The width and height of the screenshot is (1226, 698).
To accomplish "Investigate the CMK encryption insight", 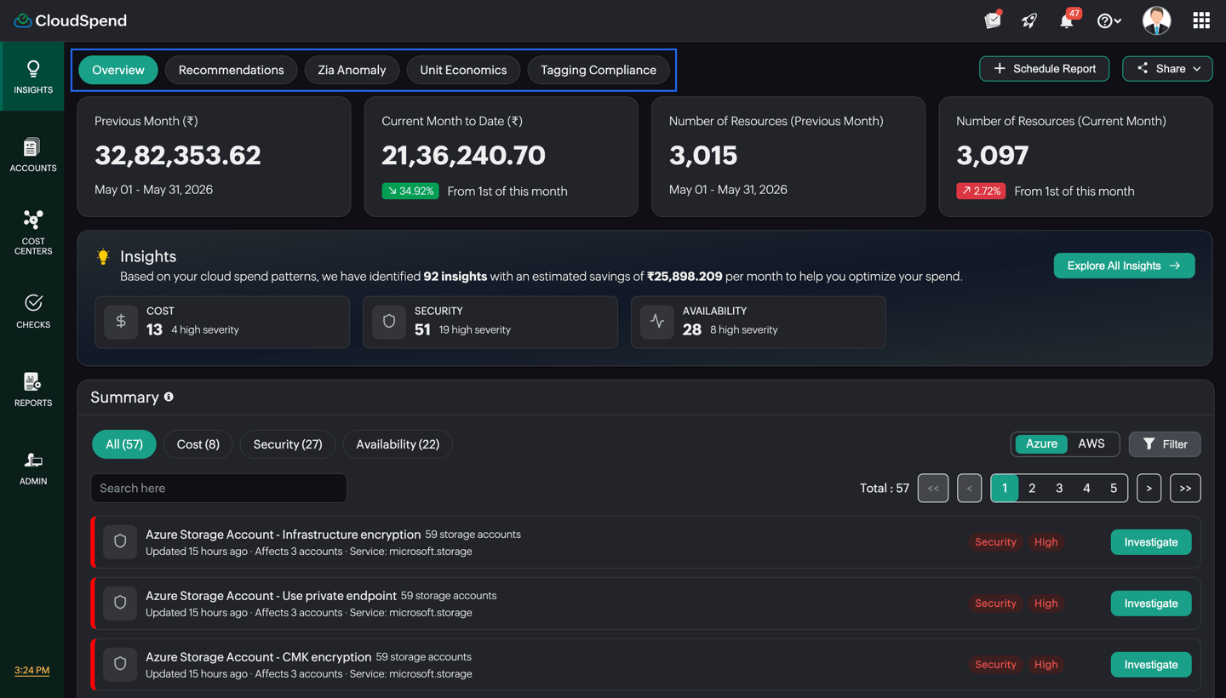I will tap(1151, 665).
